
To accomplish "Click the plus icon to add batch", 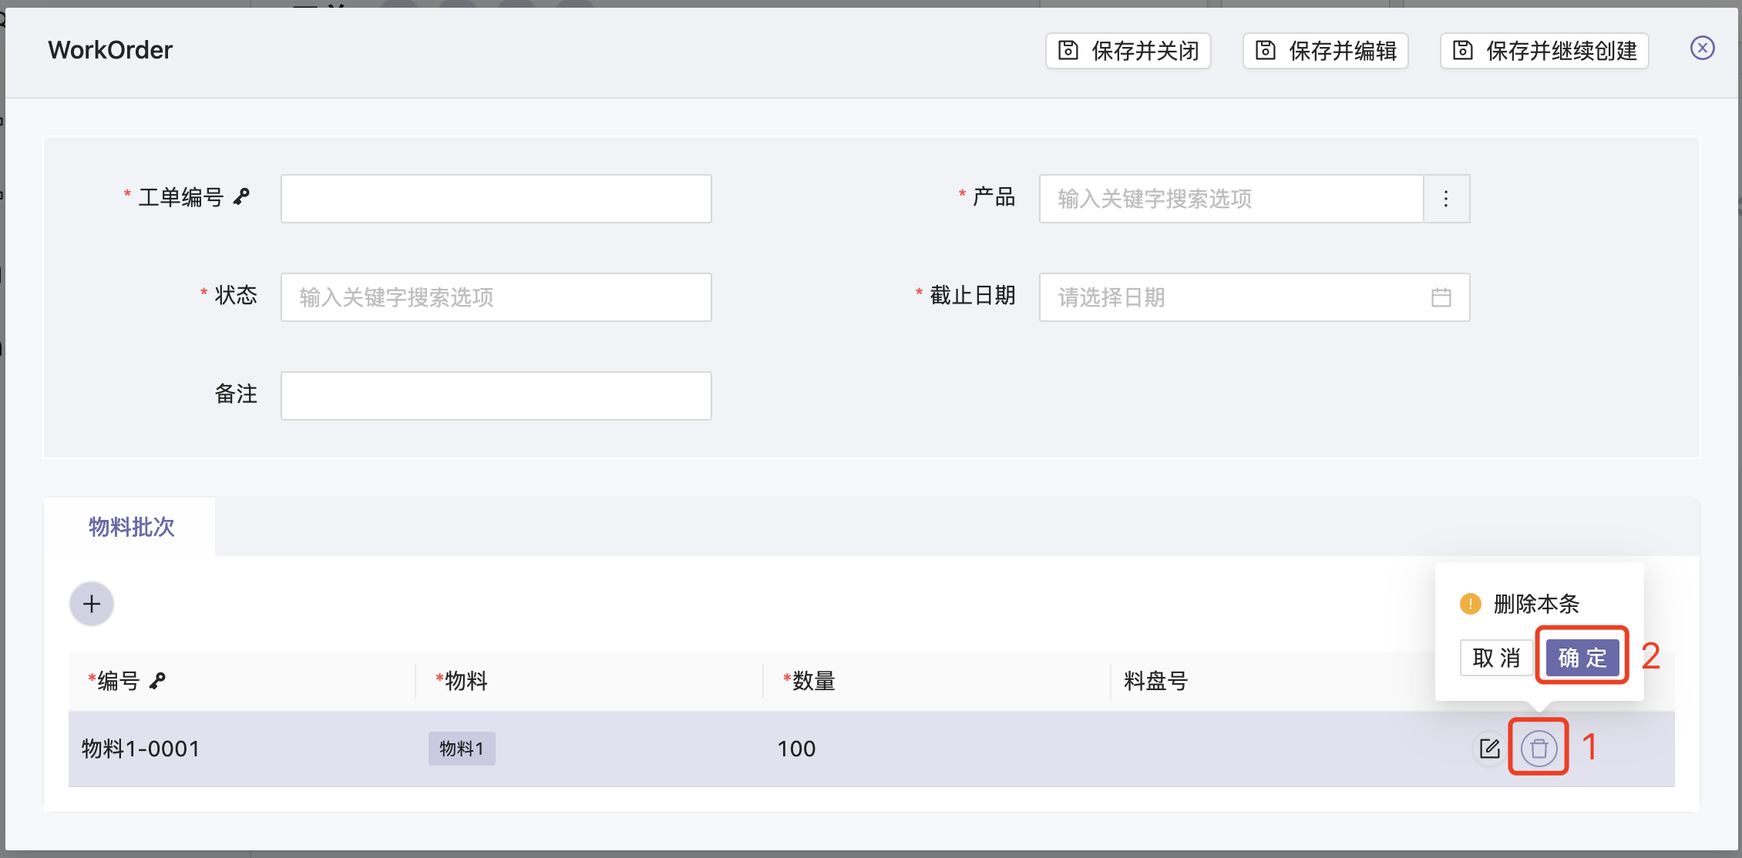I will pyautogui.click(x=92, y=604).
